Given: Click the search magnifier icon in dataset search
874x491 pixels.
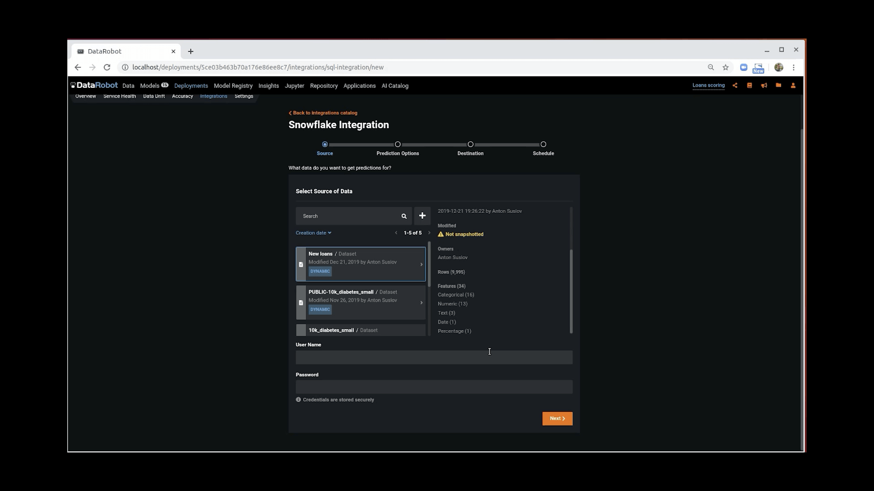Looking at the screenshot, I should pos(404,216).
